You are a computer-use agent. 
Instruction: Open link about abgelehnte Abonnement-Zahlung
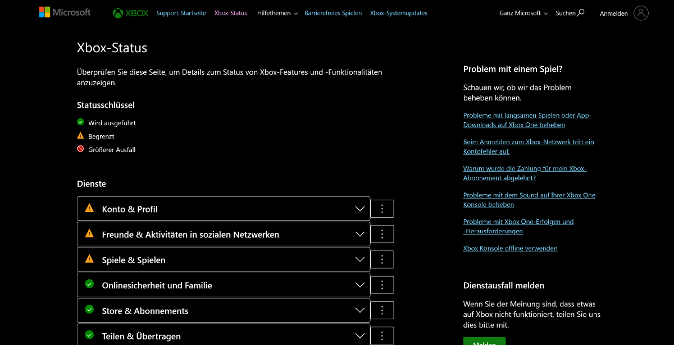(525, 173)
